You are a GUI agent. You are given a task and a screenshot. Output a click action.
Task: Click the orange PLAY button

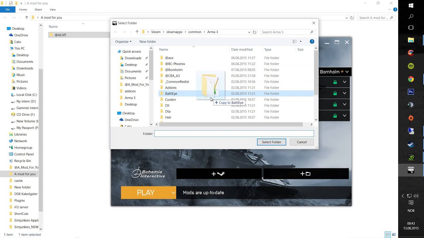coord(146,193)
